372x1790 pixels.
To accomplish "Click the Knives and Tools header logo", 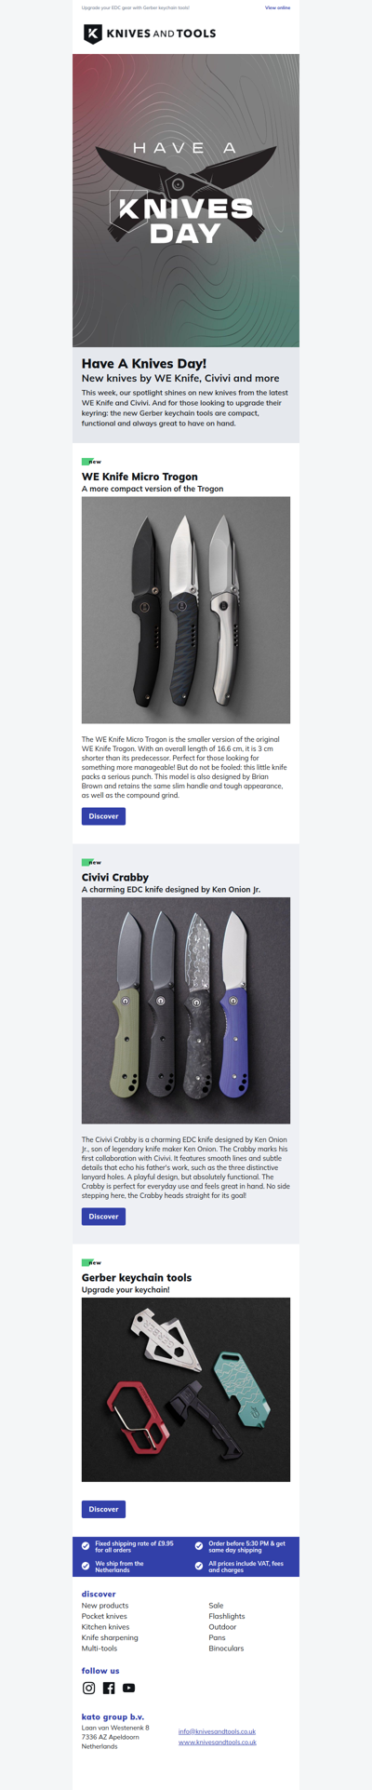I will pos(150,34).
